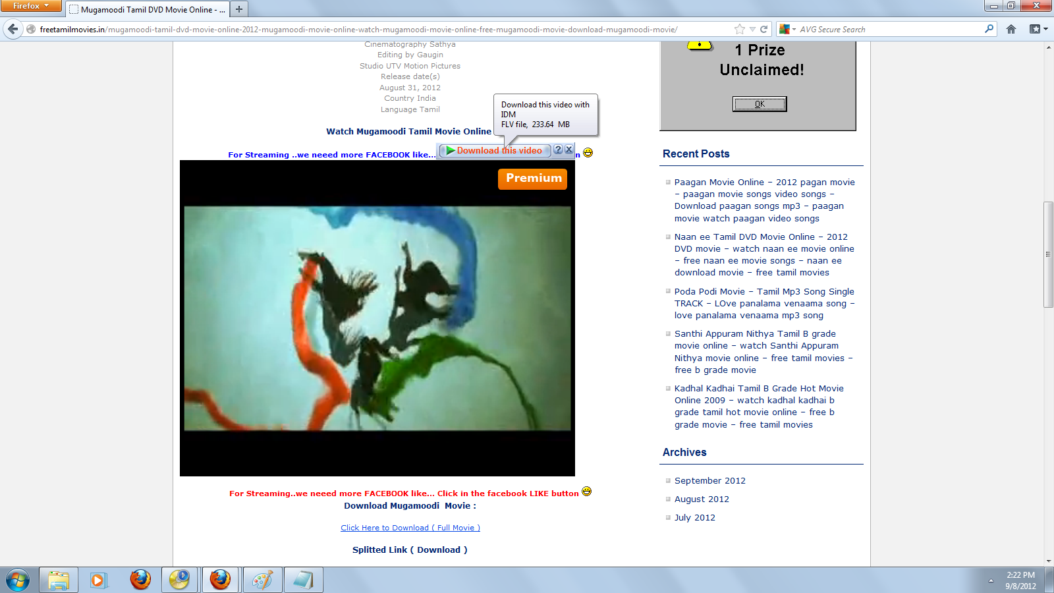Image resolution: width=1054 pixels, height=593 pixels.
Task: Click the OK button in the prize ad
Action: [760, 104]
